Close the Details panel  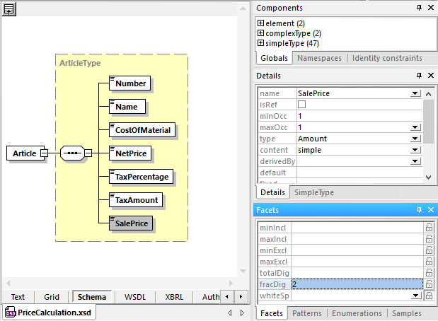(x=430, y=76)
